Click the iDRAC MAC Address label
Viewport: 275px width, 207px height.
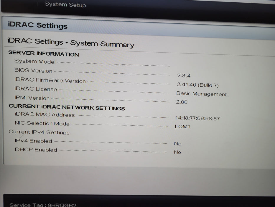pos(45,114)
